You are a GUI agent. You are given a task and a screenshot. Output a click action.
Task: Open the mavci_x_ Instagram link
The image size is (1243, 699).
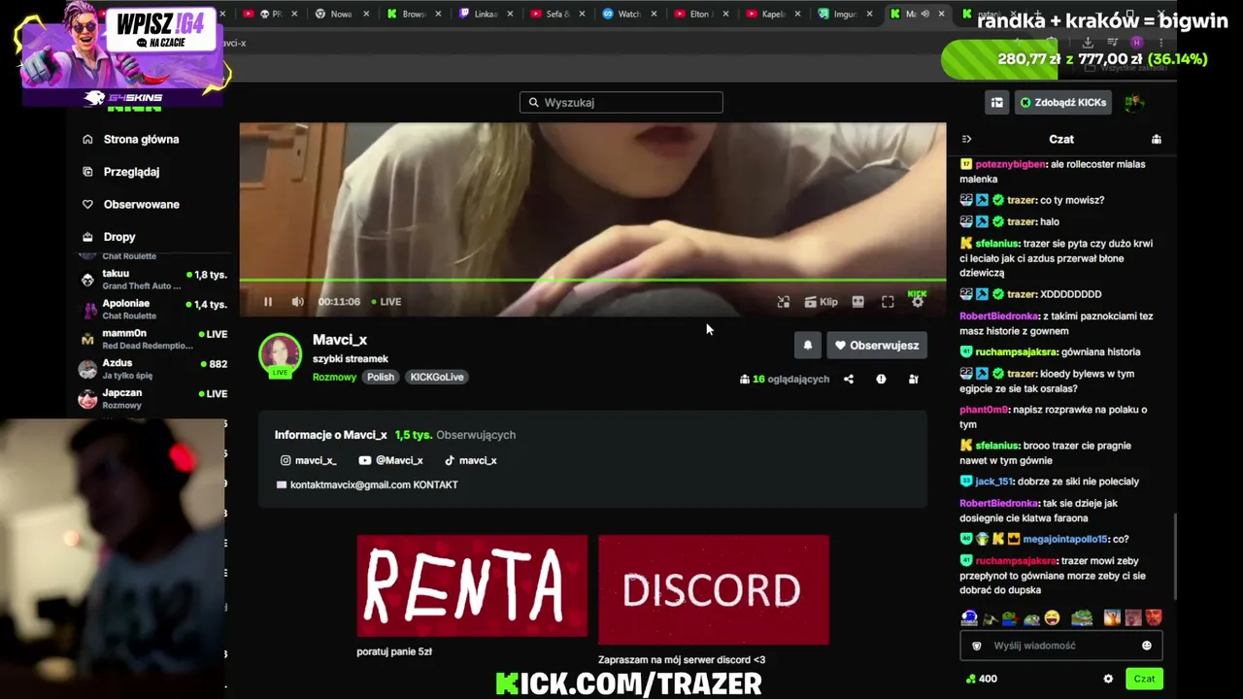pos(309,460)
